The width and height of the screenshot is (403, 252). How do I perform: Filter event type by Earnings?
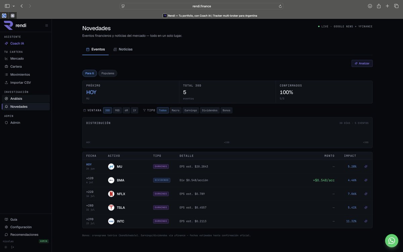tap(191, 110)
